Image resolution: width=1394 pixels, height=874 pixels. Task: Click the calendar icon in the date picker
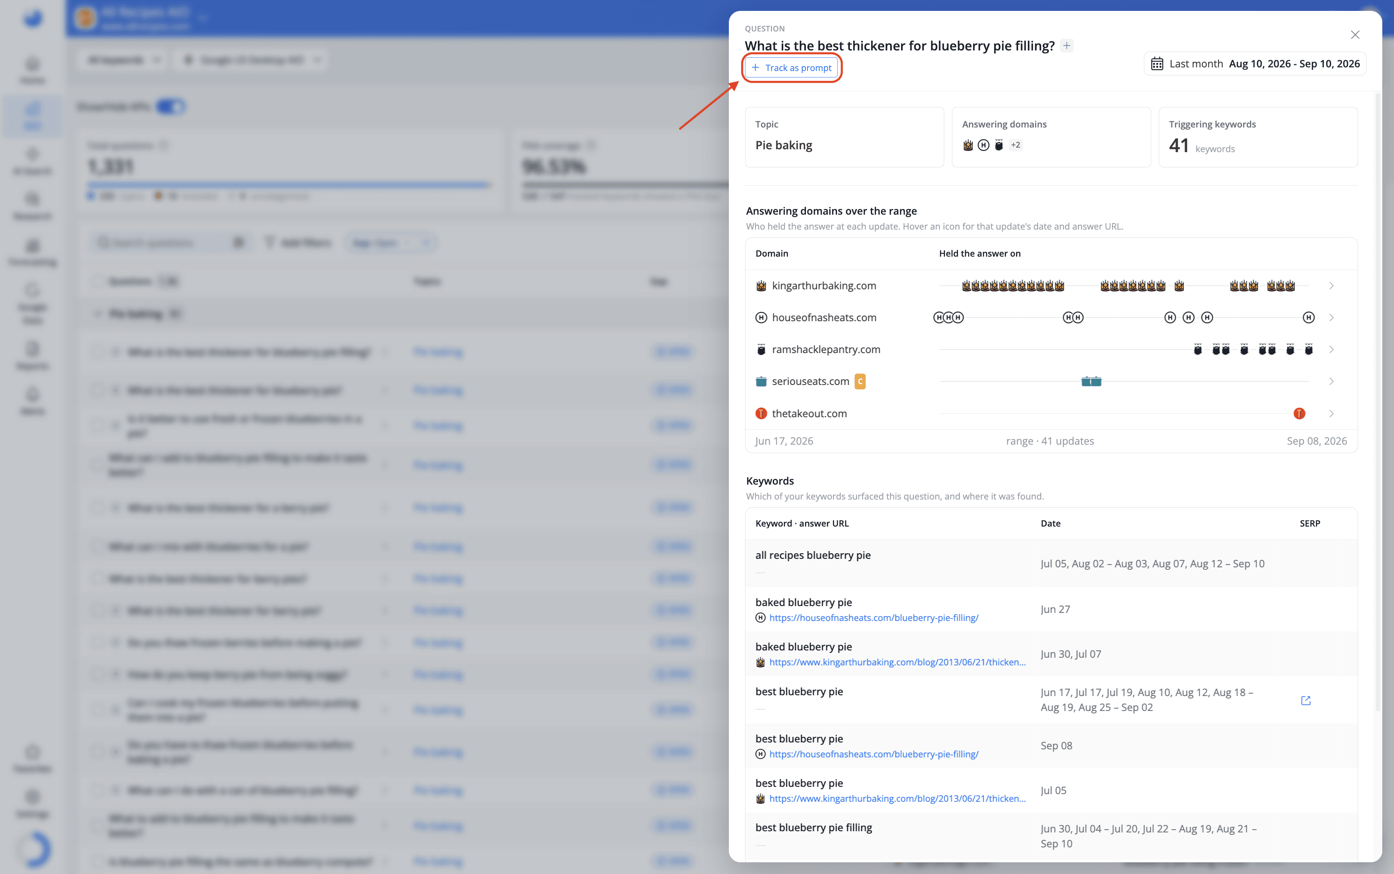click(x=1156, y=64)
